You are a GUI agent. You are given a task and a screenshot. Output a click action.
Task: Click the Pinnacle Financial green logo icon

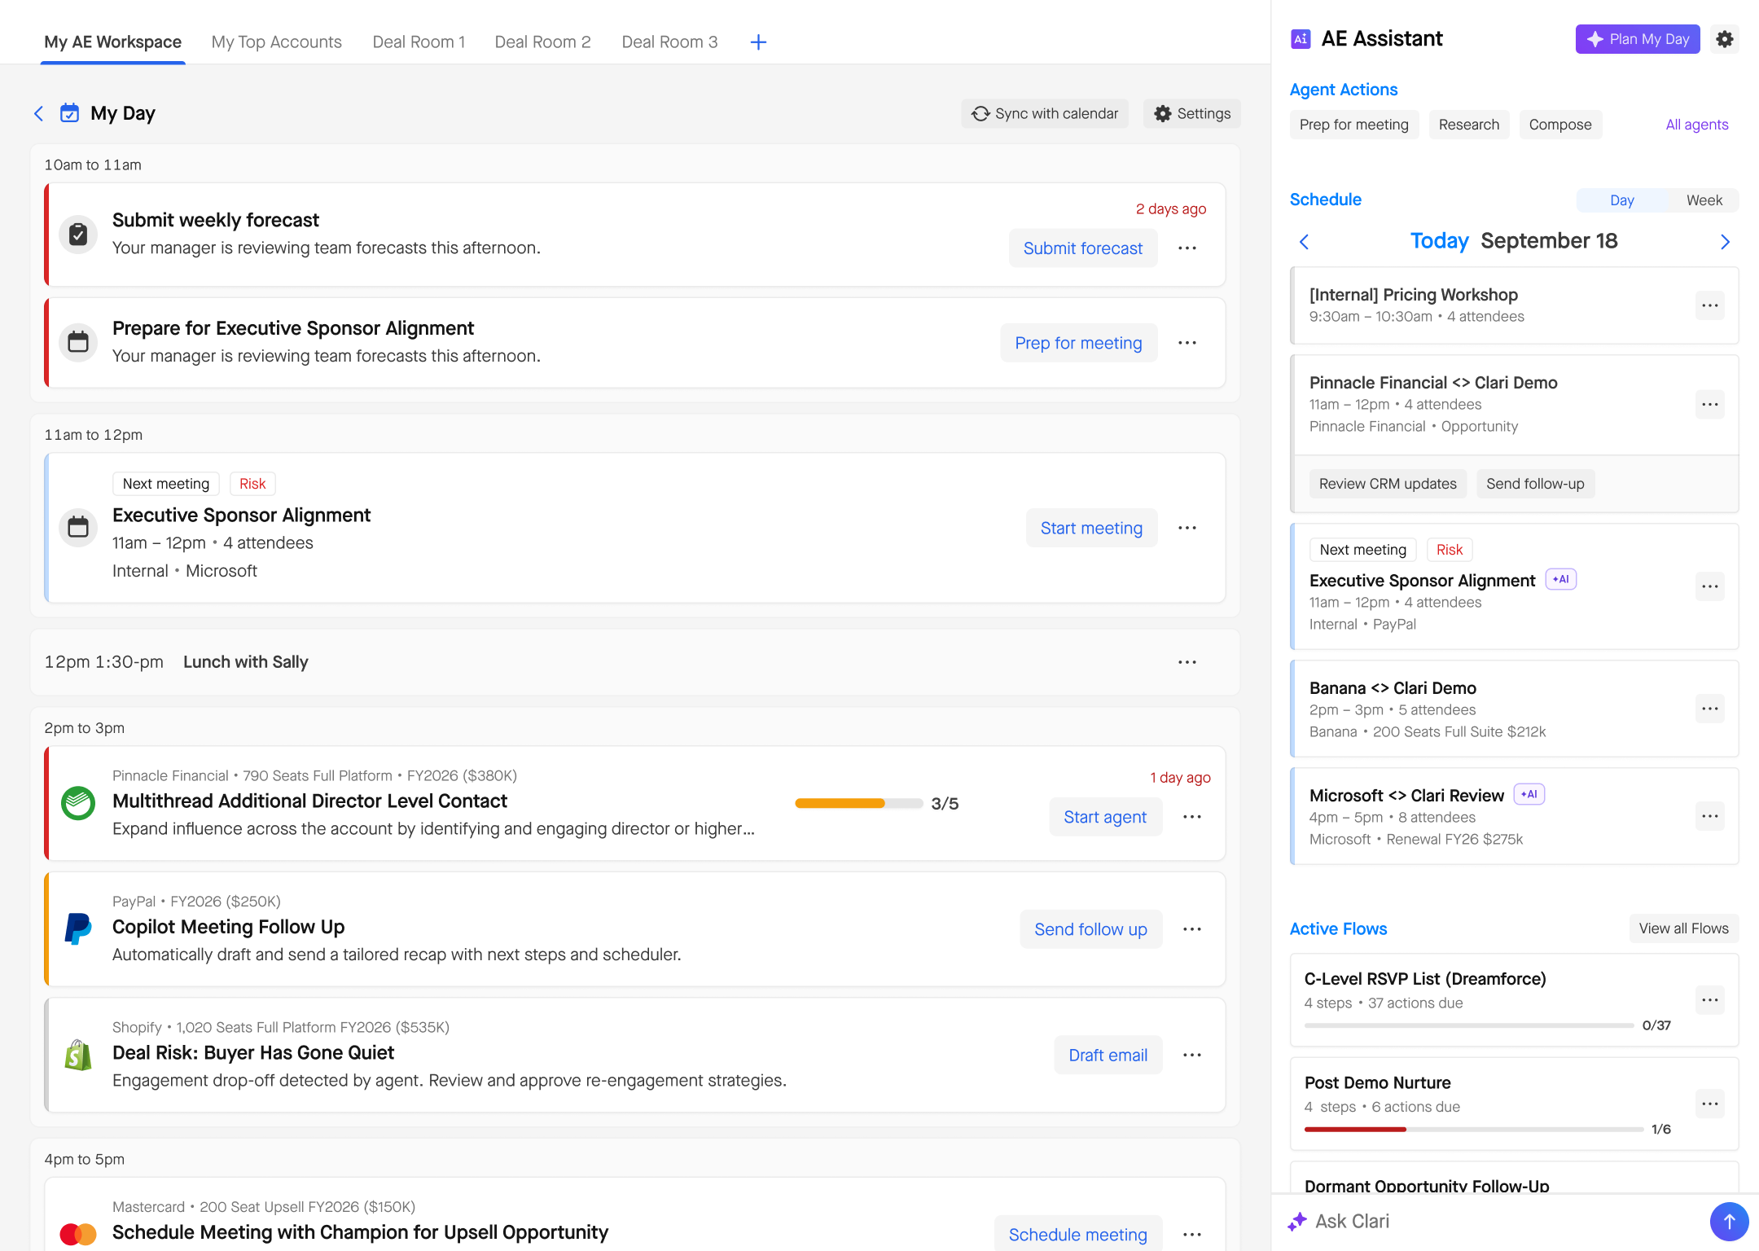tap(78, 803)
